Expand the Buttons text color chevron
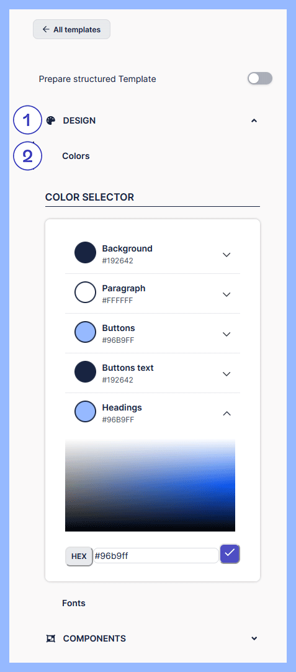The height and width of the screenshot is (672, 296). click(x=226, y=374)
